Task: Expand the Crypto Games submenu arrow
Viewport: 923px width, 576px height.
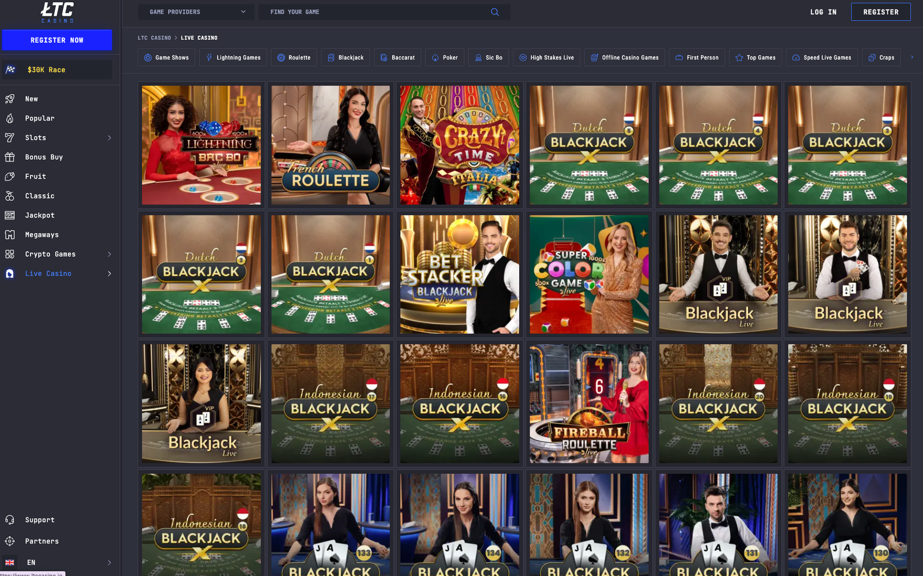Action: coord(109,255)
